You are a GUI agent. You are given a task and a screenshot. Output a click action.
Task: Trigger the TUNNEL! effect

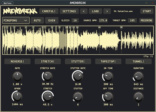pos(138,62)
